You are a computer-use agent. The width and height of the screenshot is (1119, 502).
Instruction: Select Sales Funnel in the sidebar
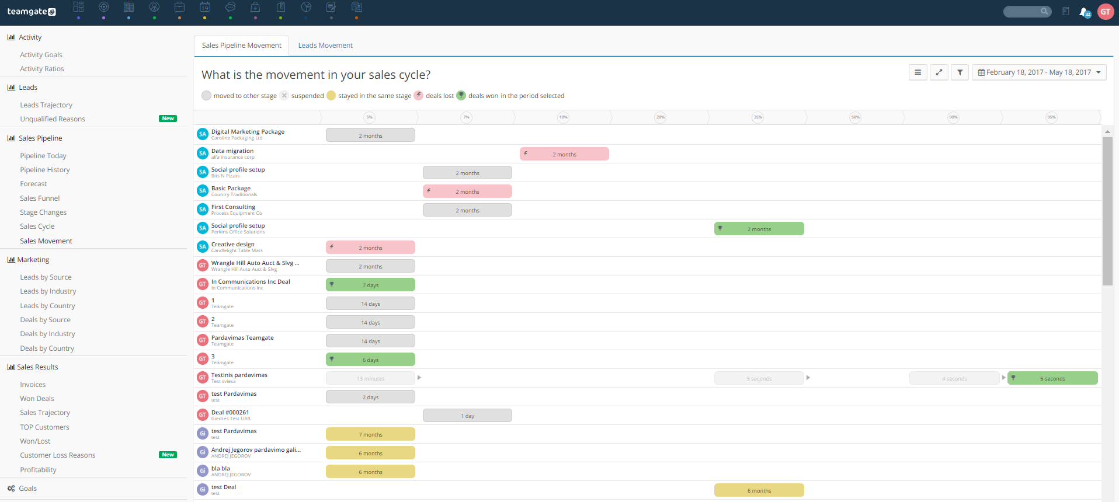click(x=40, y=198)
